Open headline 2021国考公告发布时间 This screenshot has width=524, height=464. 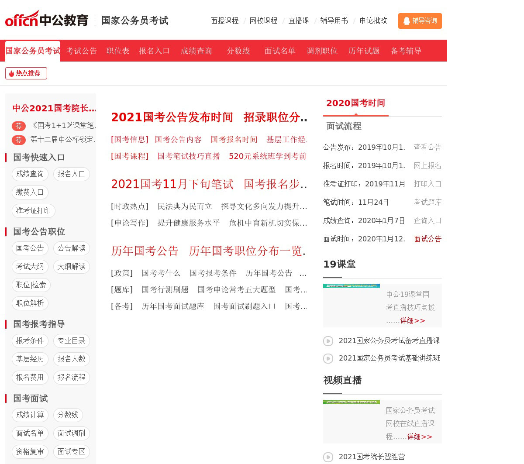(172, 117)
